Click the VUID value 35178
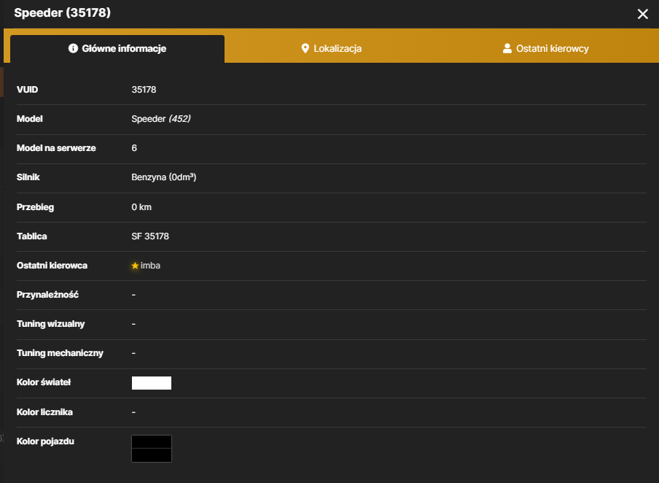Viewport: 659px width, 483px height. click(x=144, y=90)
